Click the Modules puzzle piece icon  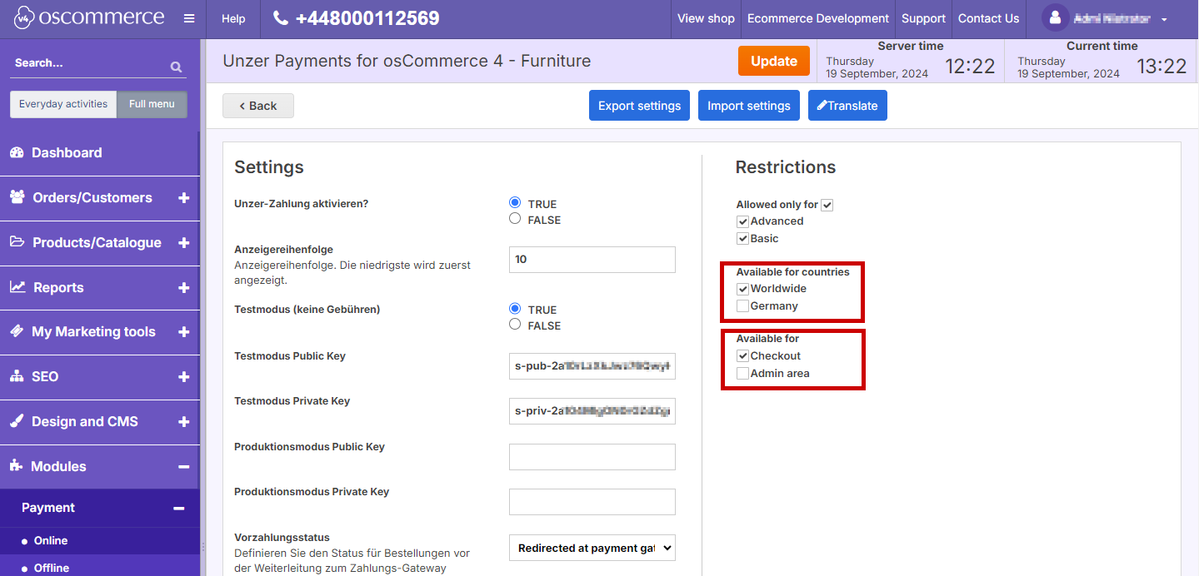[x=17, y=466]
